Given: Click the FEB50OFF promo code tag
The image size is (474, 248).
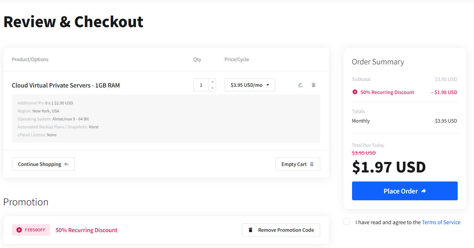Looking at the screenshot, I should [31, 230].
